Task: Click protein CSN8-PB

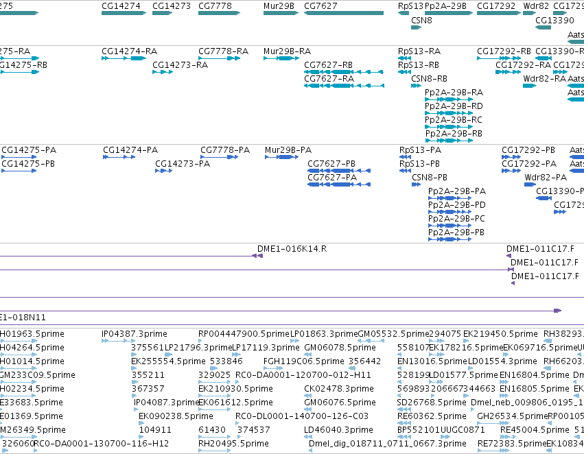Action: tap(430, 178)
